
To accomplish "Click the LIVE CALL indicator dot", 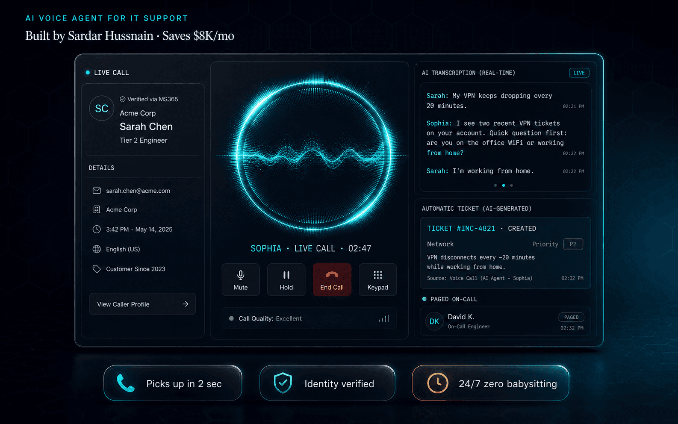I will pos(88,73).
